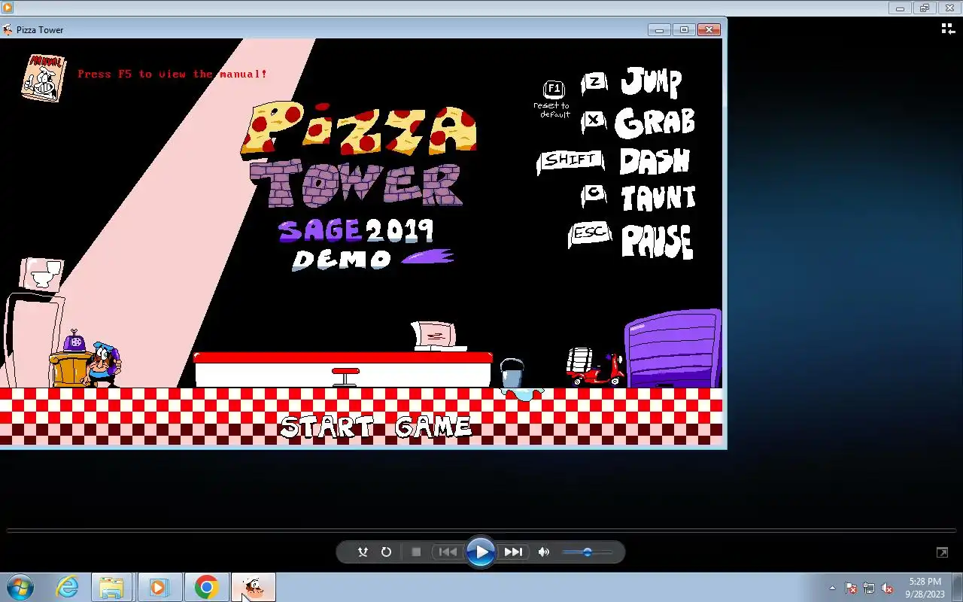This screenshot has height=602, width=963.
Task: Open the clock showing 5:28 PM
Action: click(925, 588)
